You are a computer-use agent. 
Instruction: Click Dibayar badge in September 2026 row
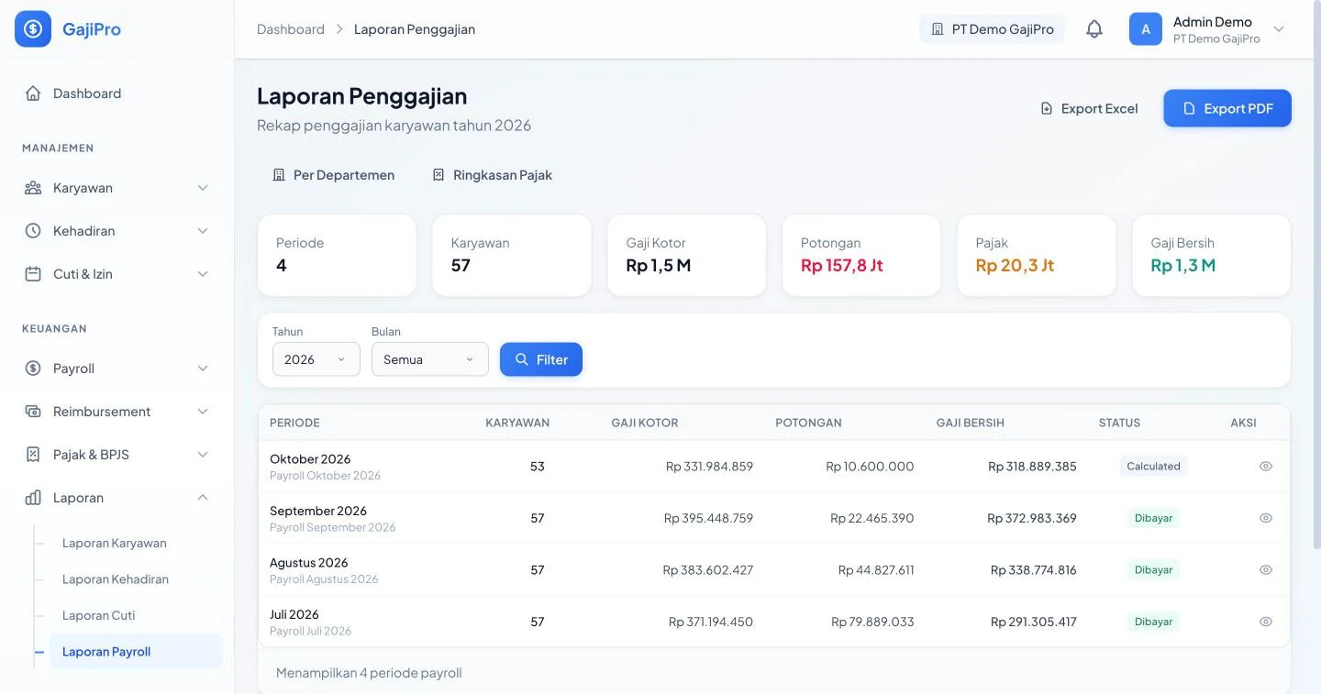click(1153, 518)
